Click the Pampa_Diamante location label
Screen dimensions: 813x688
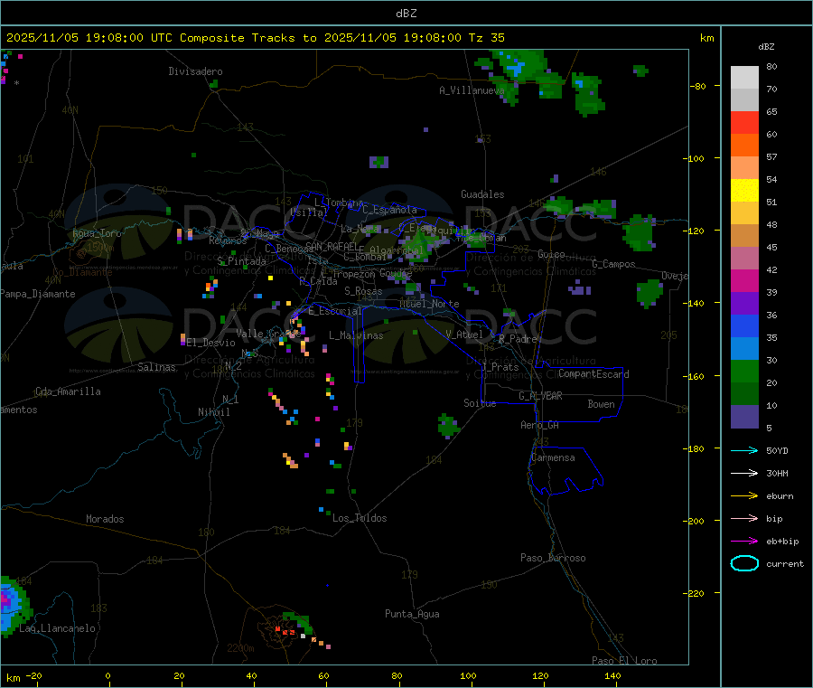pos(38,294)
